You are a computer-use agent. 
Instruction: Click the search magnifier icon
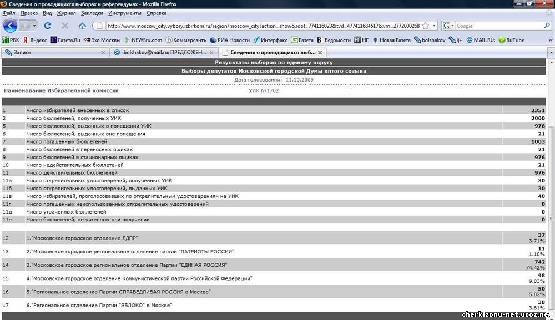click(x=547, y=26)
